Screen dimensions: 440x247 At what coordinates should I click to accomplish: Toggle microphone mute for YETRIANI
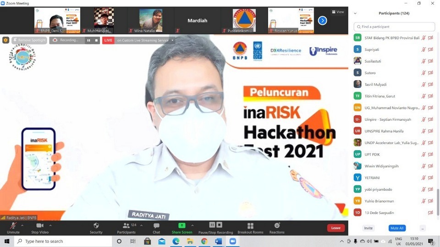pos(423,178)
